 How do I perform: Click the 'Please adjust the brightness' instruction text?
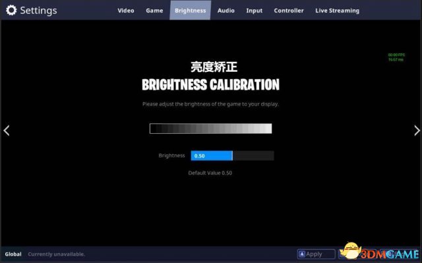pos(210,104)
